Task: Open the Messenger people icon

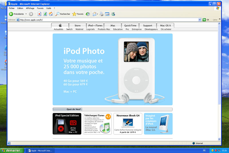Action: pyautogui.click(x=113, y=14)
